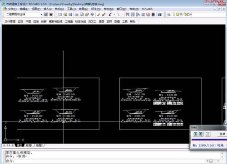Click the Open file folder icon
This screenshot has width=227, height=164.
(65, 14)
